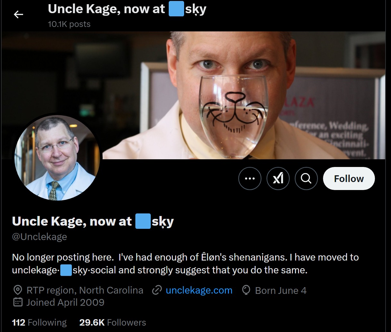Image resolution: width=391 pixels, height=332 pixels.
Task: Click the link chain icon
Action: point(157,290)
